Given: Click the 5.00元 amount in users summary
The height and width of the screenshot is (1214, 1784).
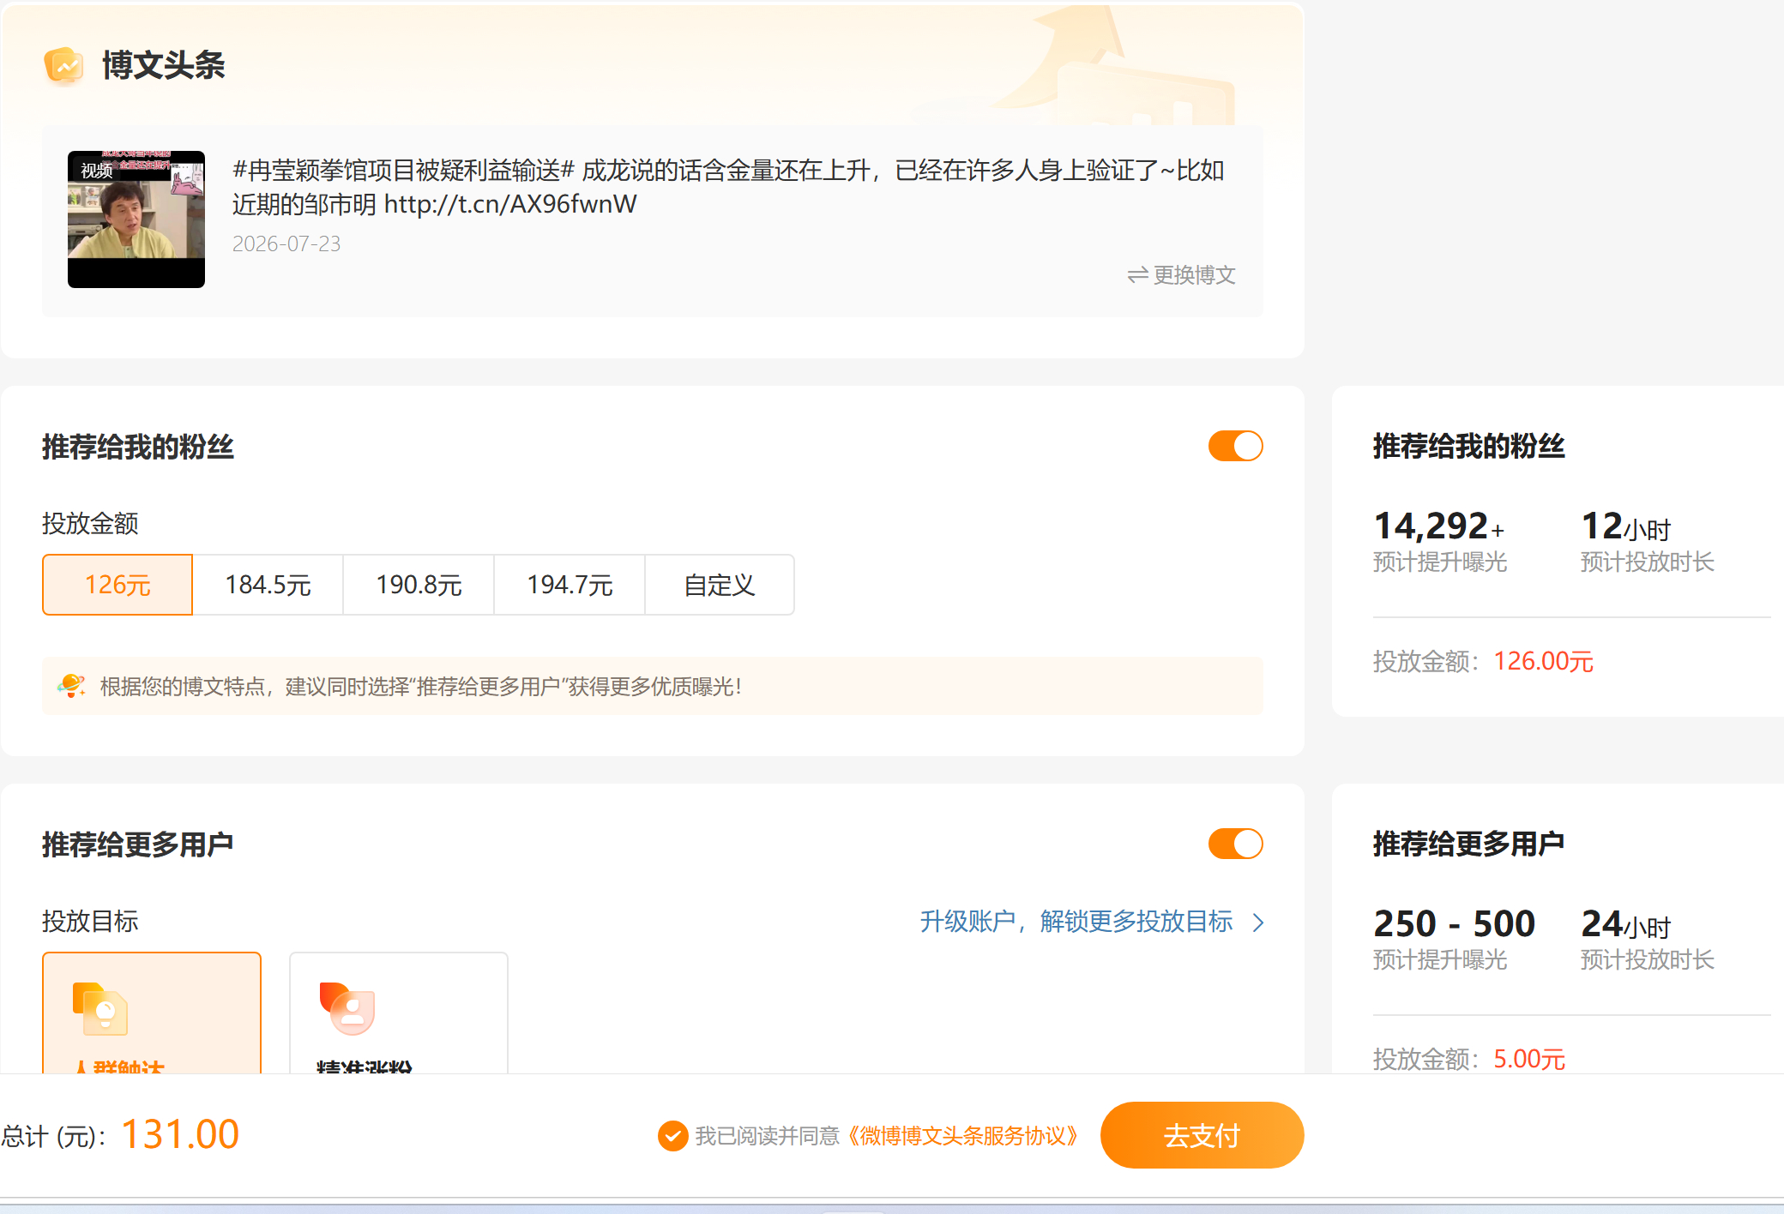Looking at the screenshot, I should tap(1529, 1059).
